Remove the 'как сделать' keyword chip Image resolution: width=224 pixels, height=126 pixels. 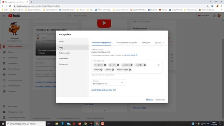(x=105, y=65)
